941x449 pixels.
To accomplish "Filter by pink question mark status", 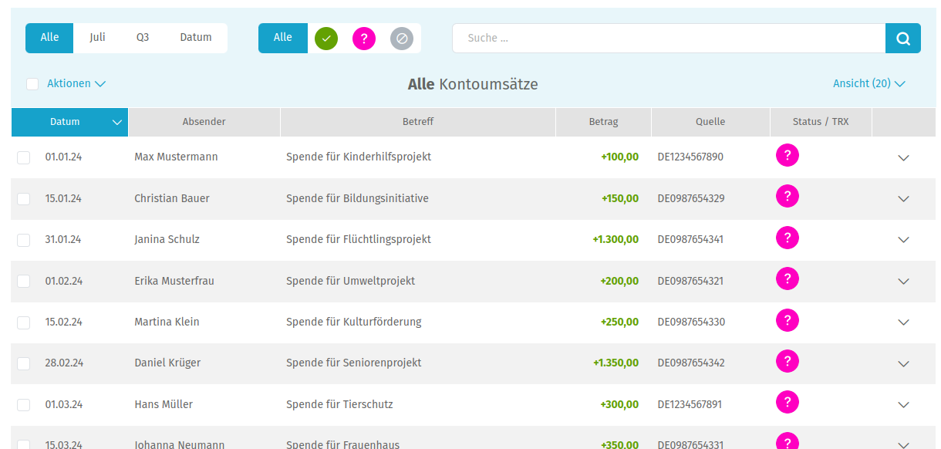I will 364,38.
